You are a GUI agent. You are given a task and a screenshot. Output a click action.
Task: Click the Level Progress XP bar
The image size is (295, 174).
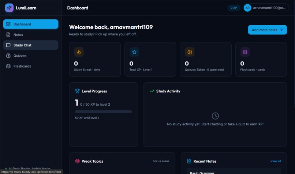[x=103, y=111]
